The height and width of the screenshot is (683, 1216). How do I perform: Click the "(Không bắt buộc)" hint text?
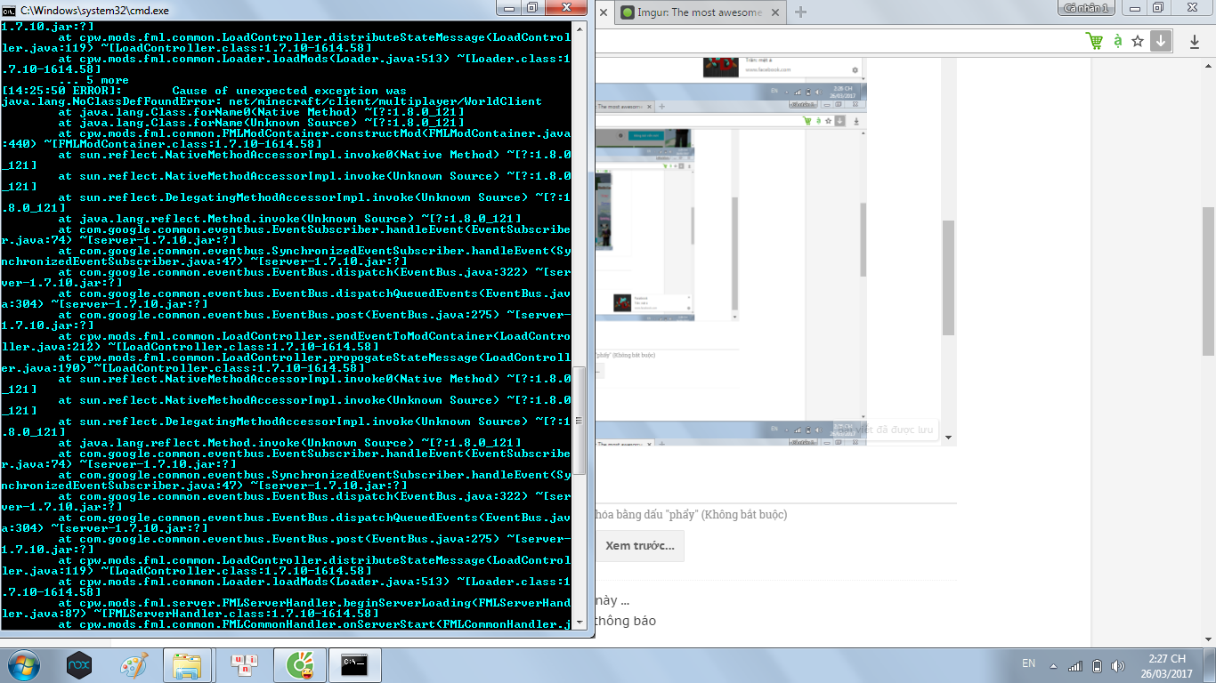pyautogui.click(x=746, y=515)
